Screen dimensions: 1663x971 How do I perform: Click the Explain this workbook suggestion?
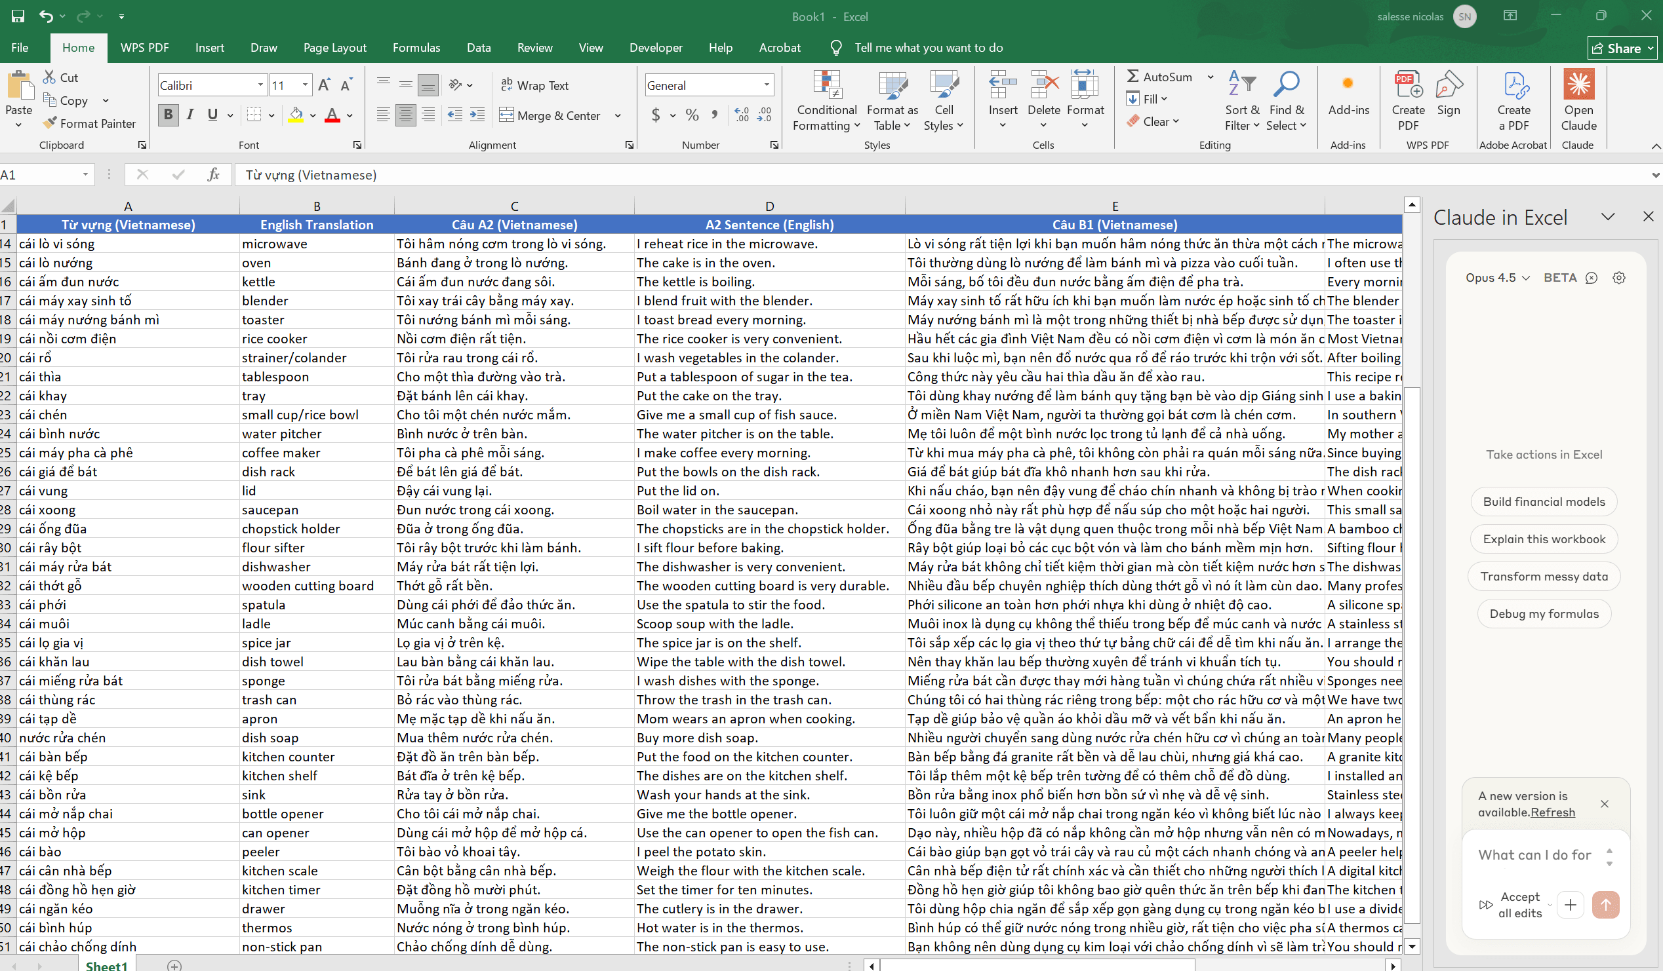tap(1543, 539)
